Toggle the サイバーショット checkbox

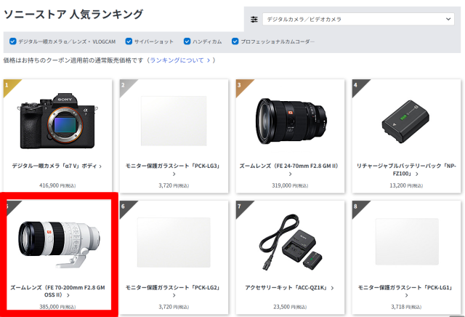click(129, 41)
